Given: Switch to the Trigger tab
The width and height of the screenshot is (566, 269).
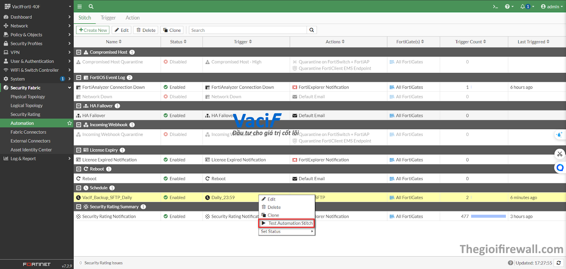Looking at the screenshot, I should click(x=108, y=18).
